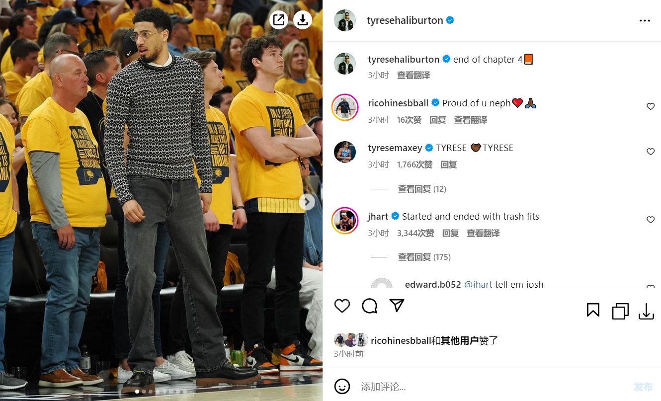Like the tyresemaxey comment

(651, 152)
